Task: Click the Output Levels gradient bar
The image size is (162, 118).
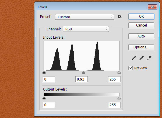Action: pyautogui.click(x=82, y=94)
